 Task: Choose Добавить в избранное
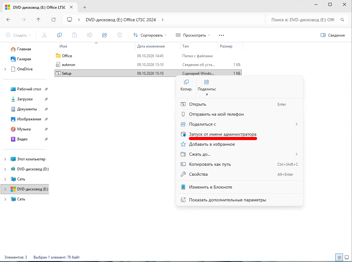tap(240, 144)
